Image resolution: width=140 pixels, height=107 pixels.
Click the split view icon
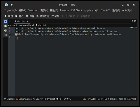point(135,21)
